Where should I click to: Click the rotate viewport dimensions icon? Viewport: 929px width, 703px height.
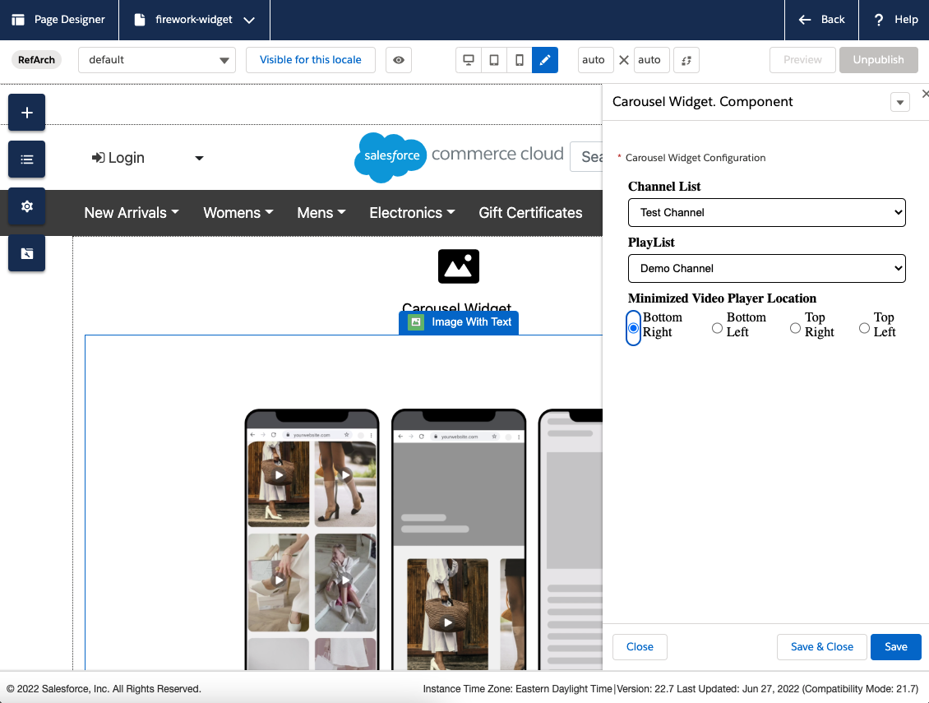coord(686,60)
